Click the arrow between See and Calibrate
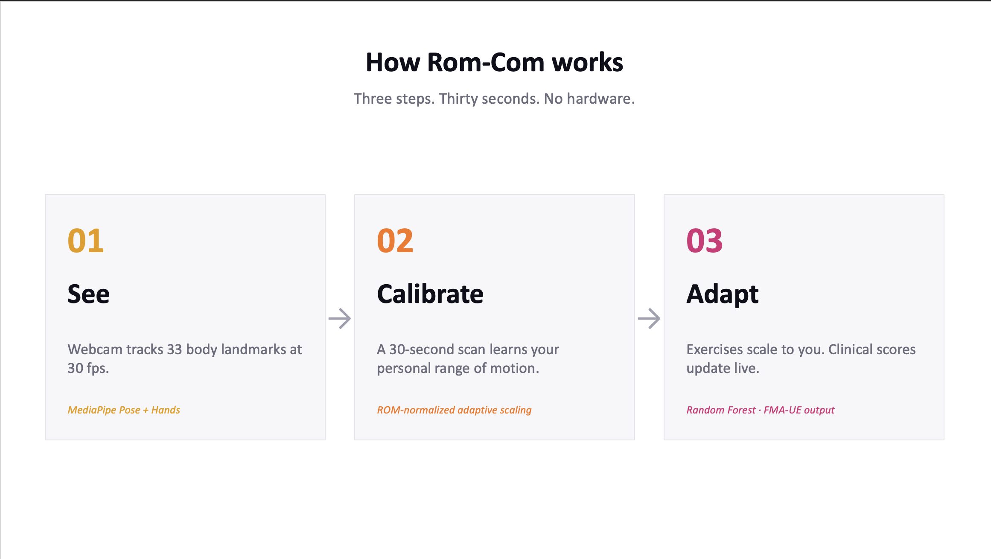Viewport: 991px width, 559px height. 340,318
